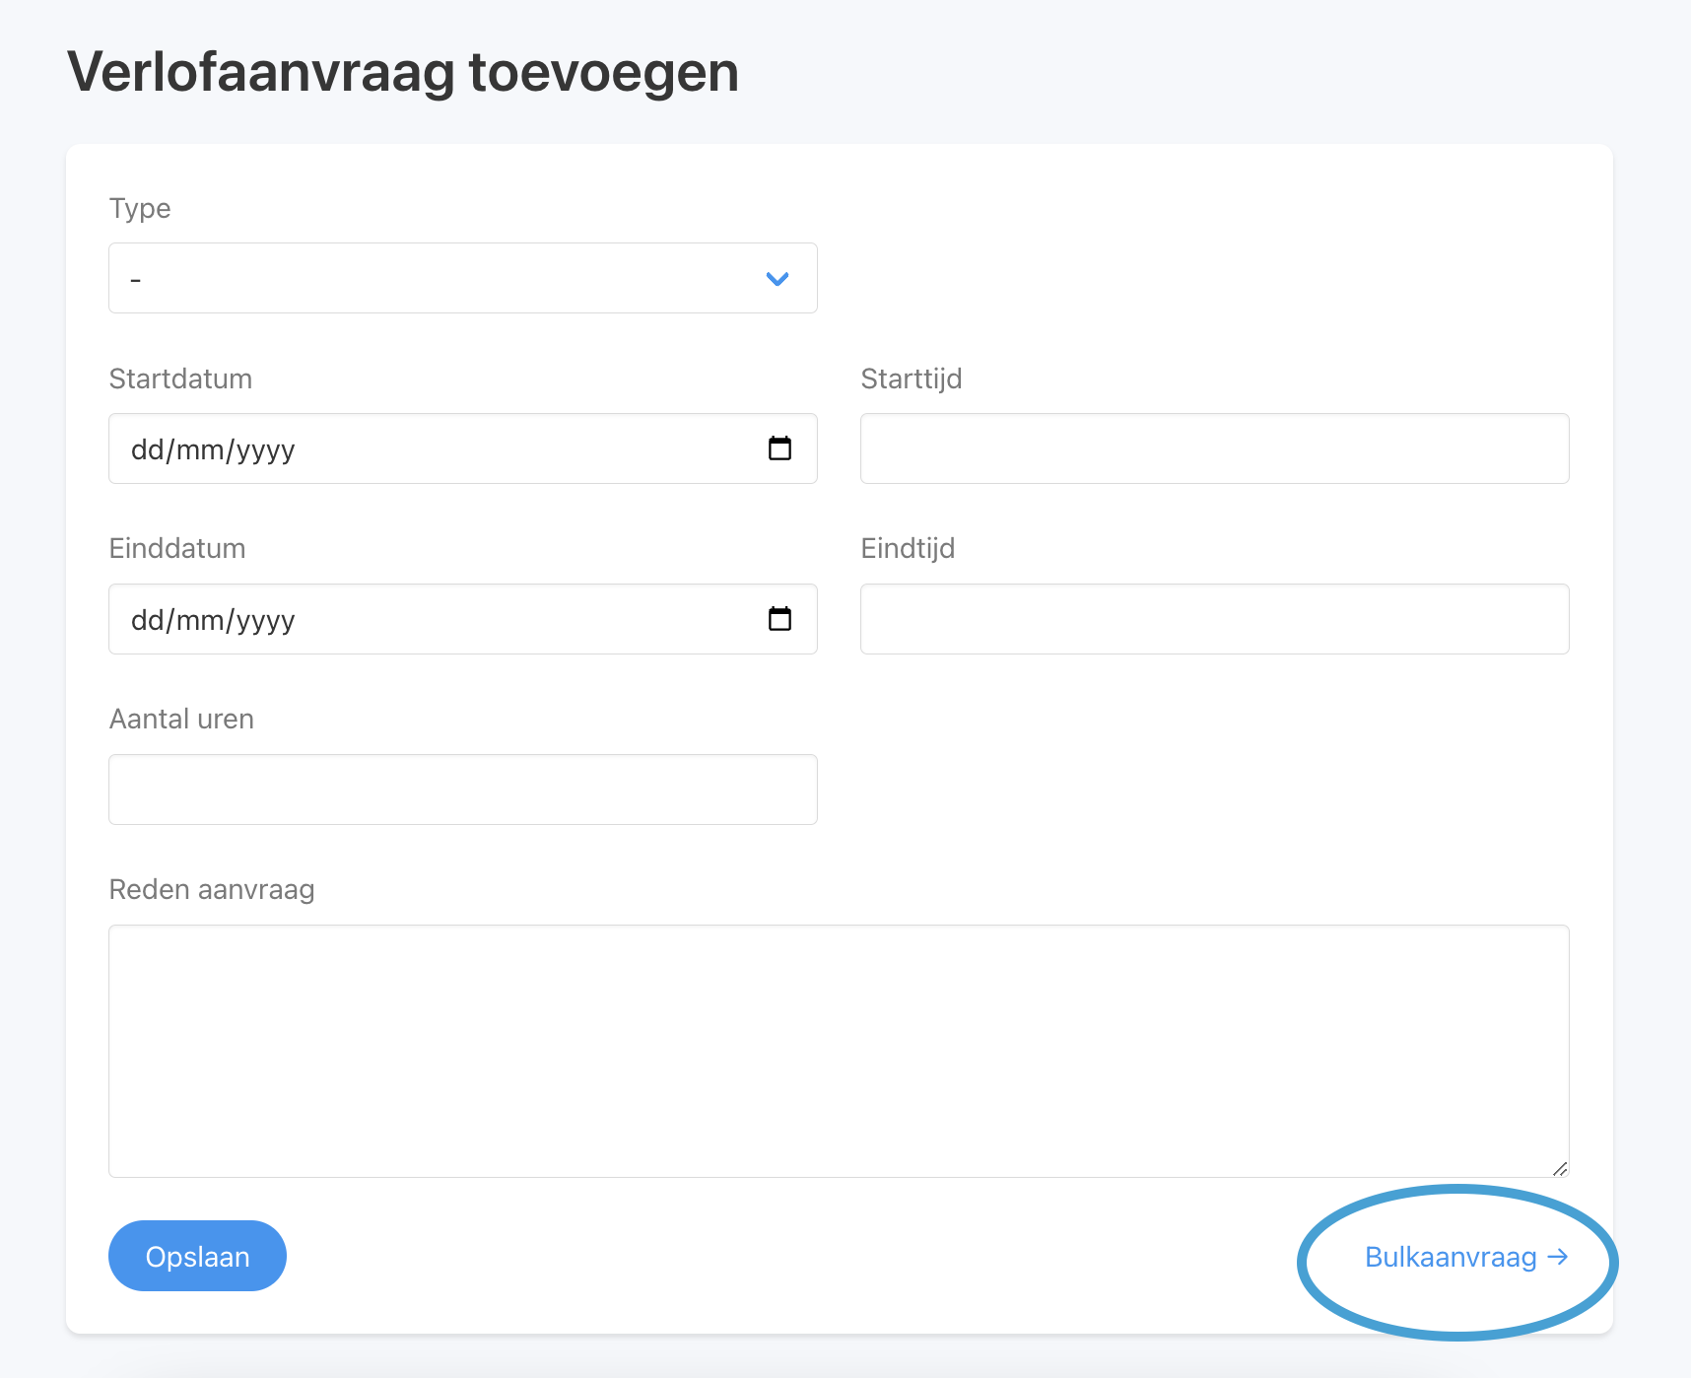Grab the Reden aanvraag textarea resize handle

pyautogui.click(x=1559, y=1168)
